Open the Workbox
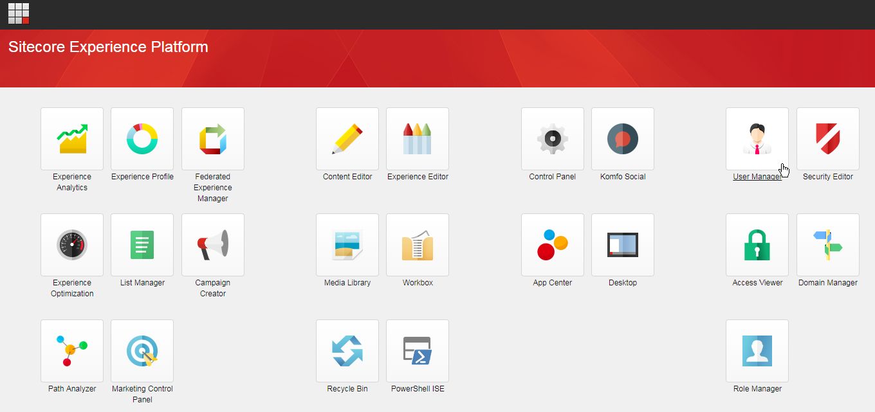 418,245
